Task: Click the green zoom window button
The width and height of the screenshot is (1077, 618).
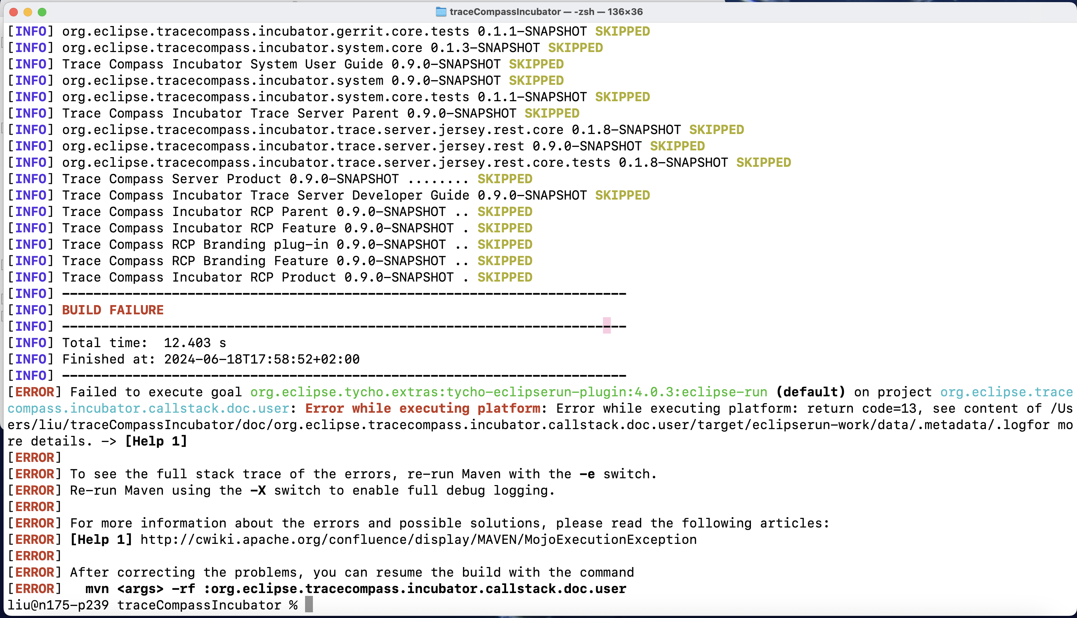Action: (x=42, y=12)
